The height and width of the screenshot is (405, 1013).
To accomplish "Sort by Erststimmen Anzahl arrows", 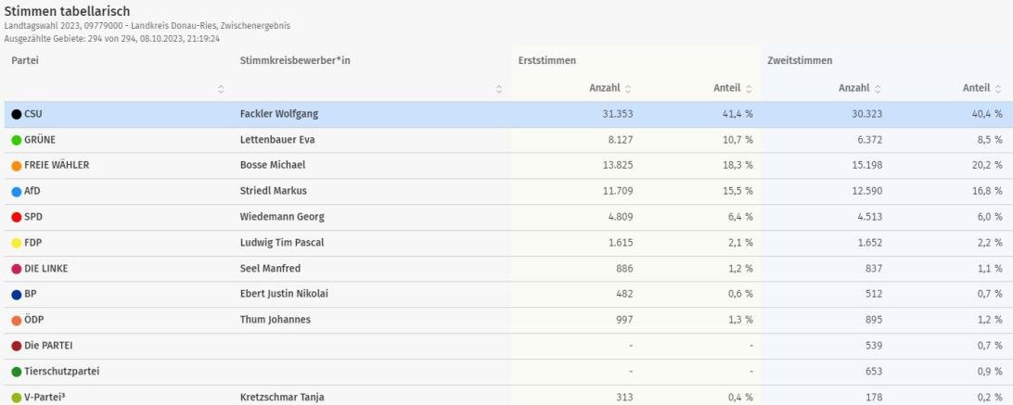I will point(628,88).
